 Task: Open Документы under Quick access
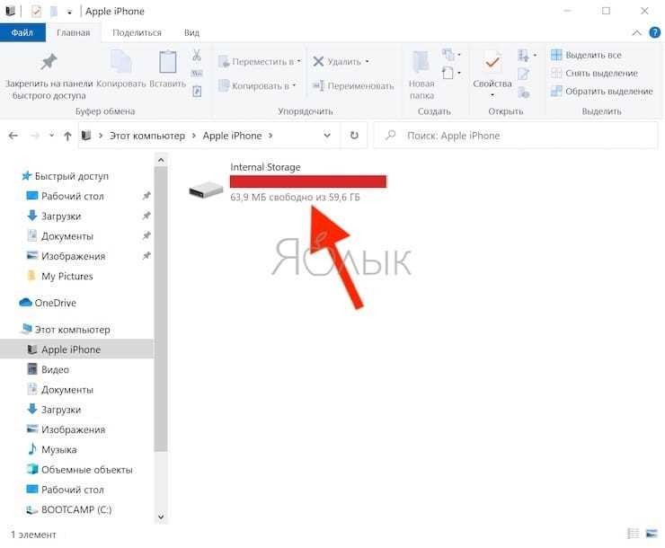pyautogui.click(x=67, y=236)
